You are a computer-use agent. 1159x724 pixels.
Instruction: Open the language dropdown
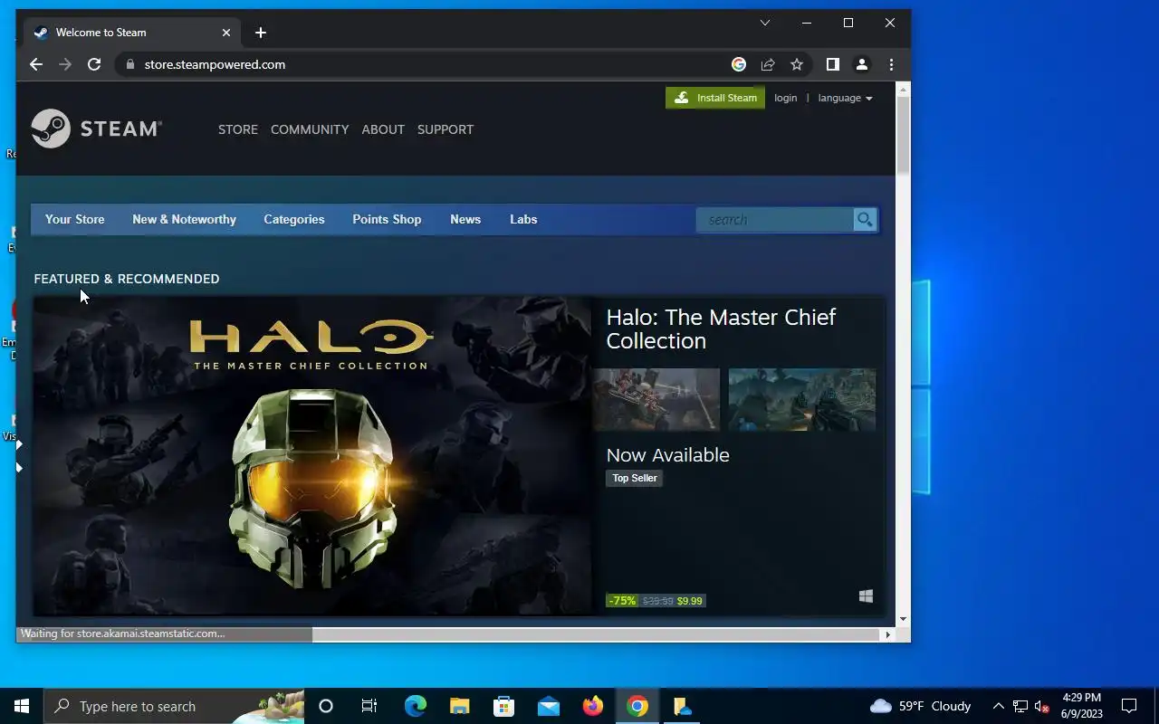click(x=845, y=98)
